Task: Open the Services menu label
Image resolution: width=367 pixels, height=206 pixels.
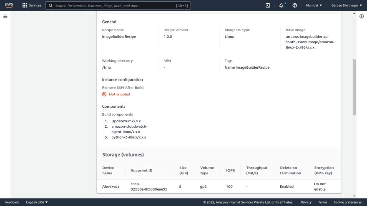Action: point(35,5)
